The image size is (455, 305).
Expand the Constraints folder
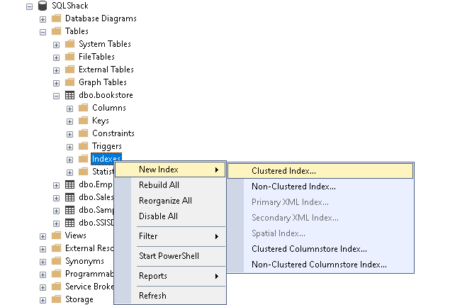point(69,133)
